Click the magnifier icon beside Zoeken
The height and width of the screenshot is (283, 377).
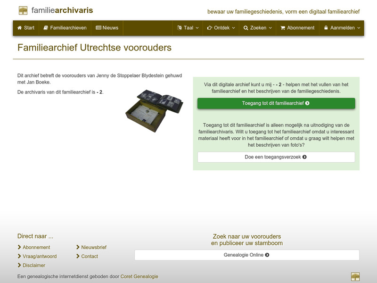pyautogui.click(x=246, y=28)
